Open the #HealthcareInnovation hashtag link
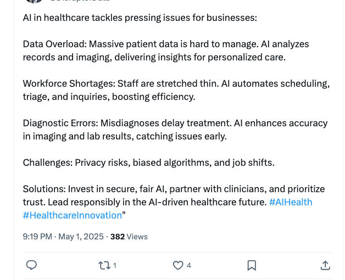The image size is (345, 280). [x=73, y=215]
